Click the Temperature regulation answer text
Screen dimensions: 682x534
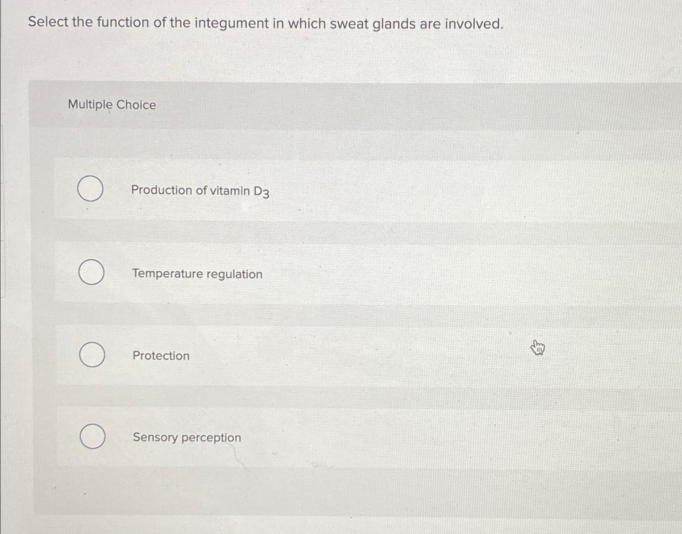(197, 274)
